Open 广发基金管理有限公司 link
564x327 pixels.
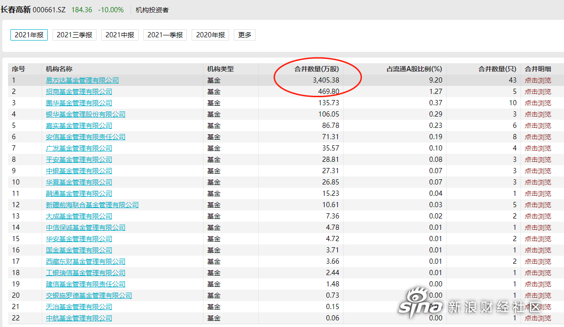[x=79, y=149]
